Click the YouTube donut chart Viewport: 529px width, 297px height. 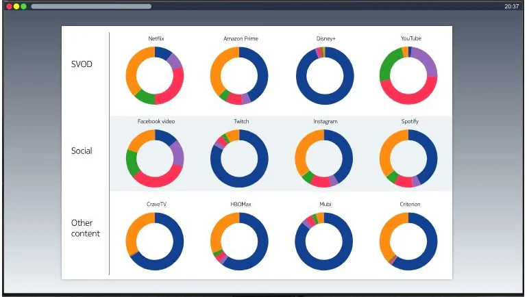point(408,75)
